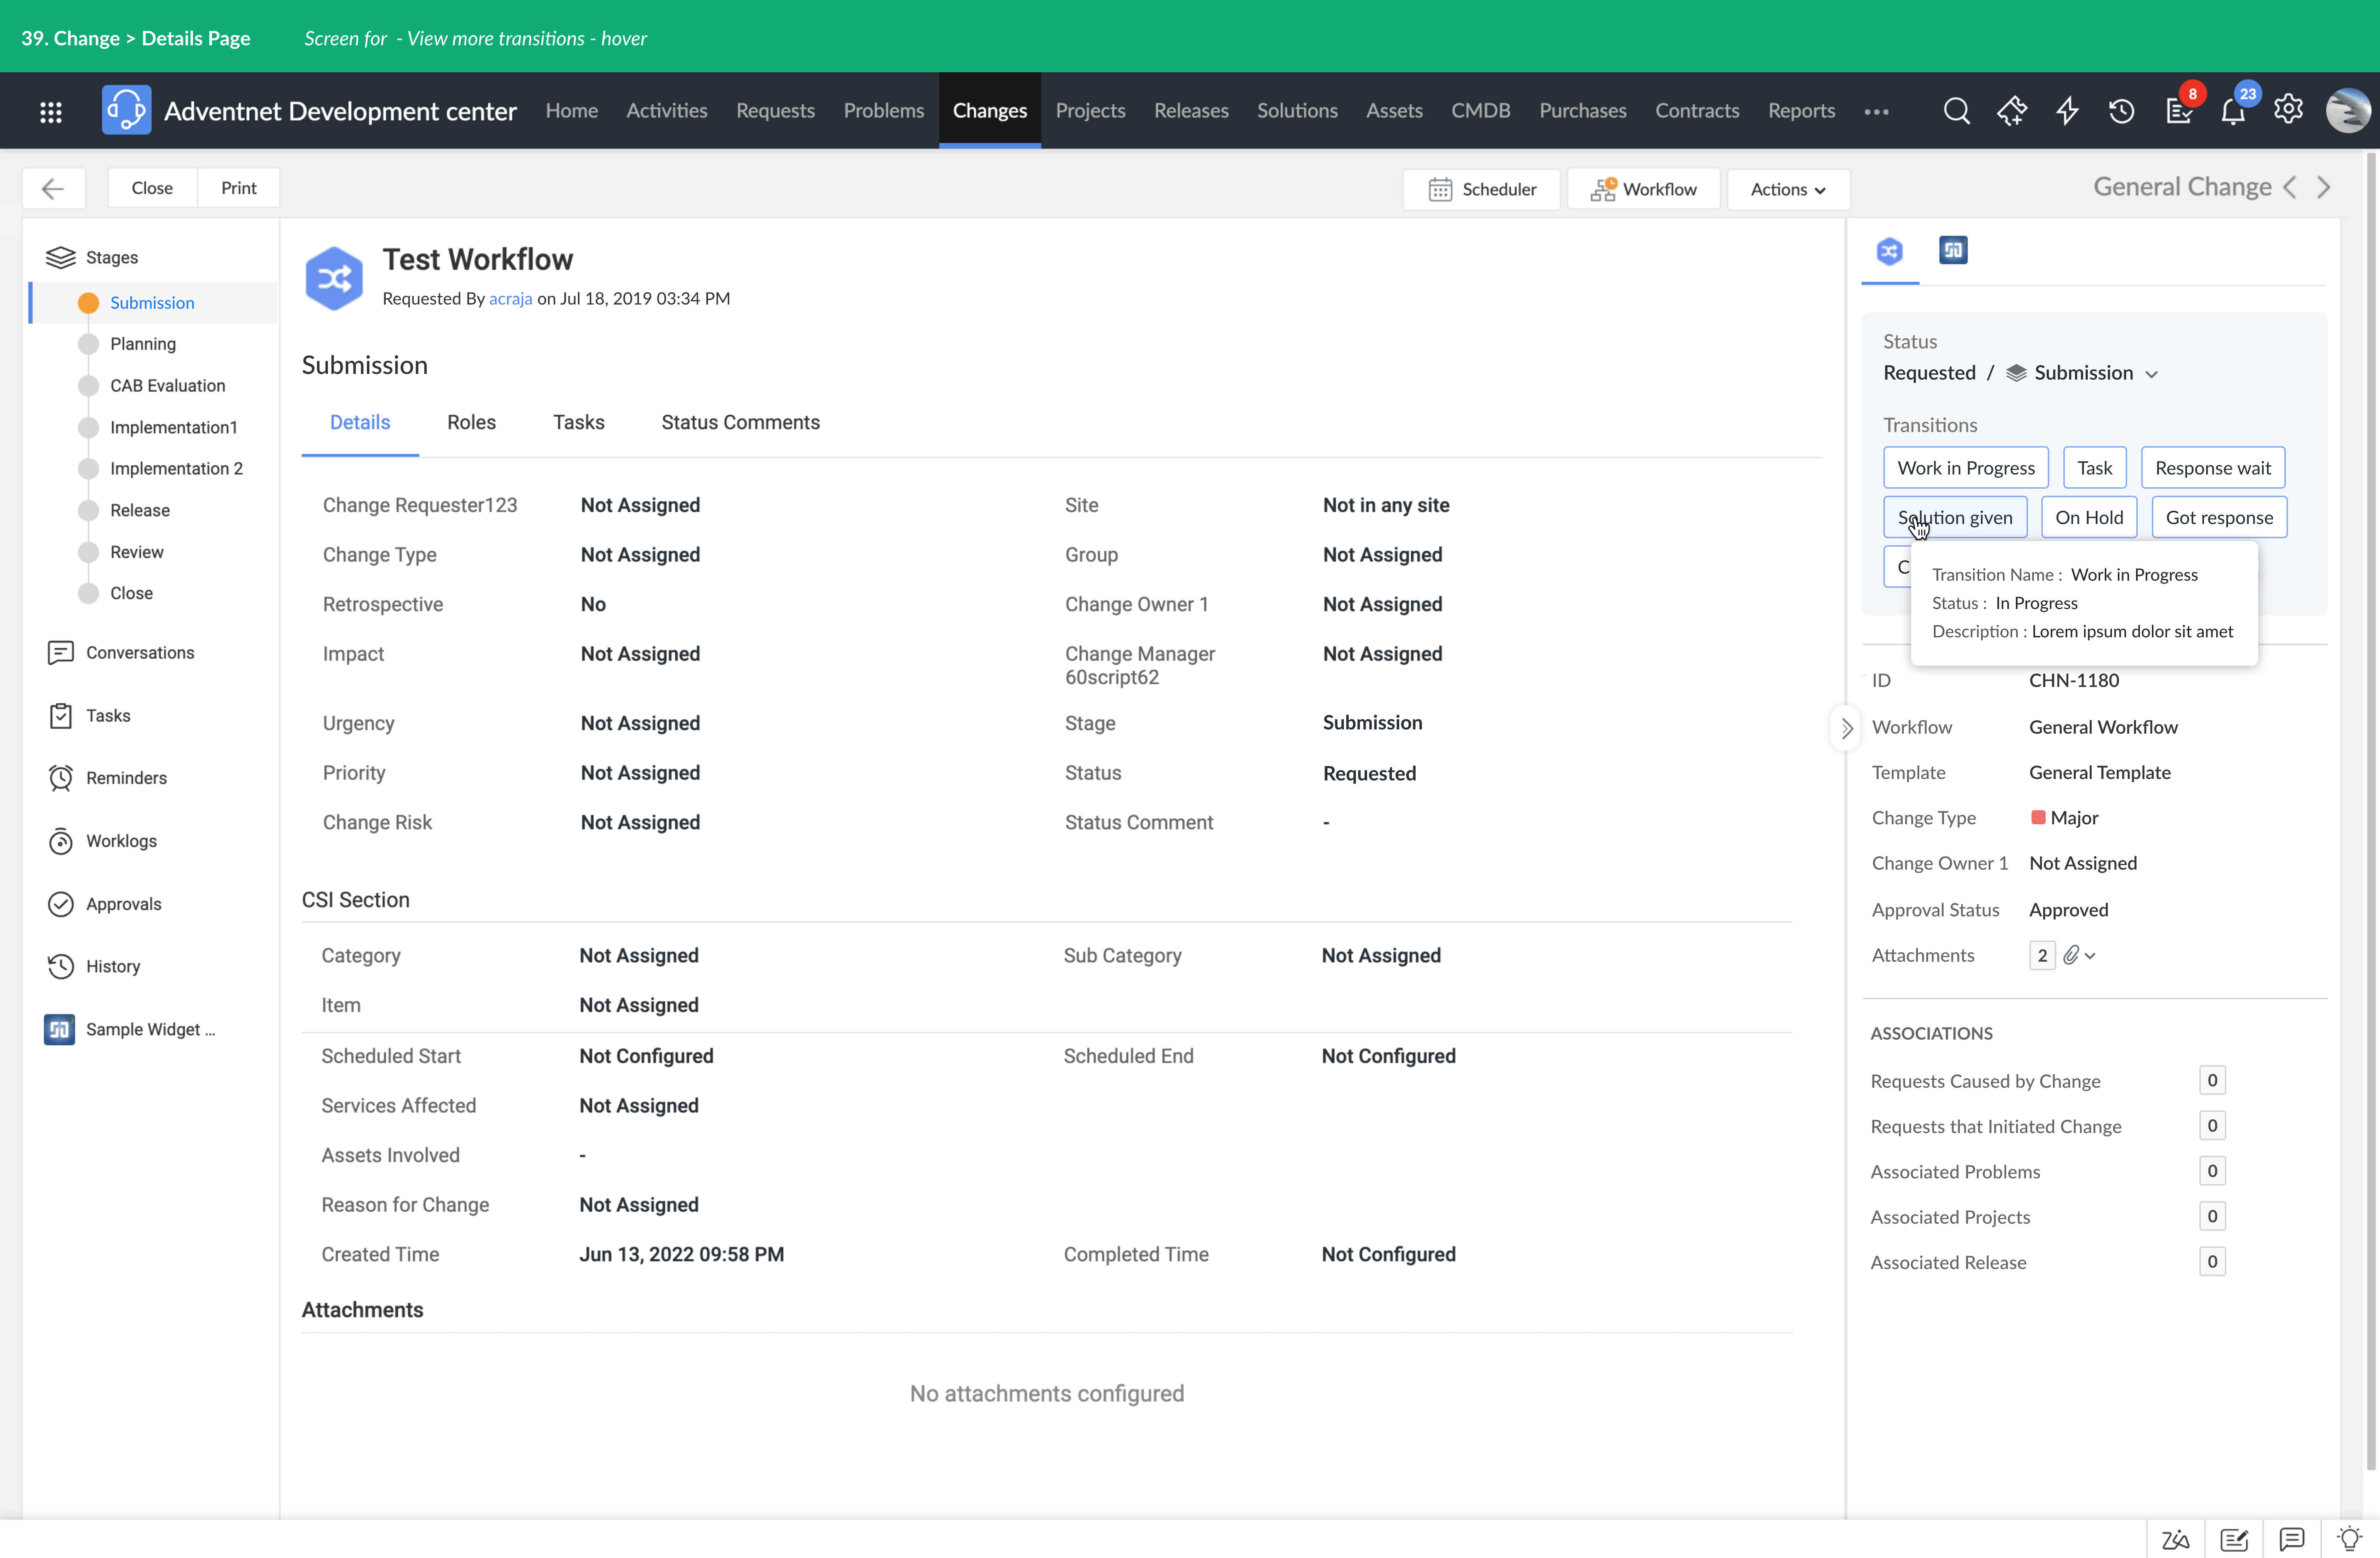
Task: Click the Got response transition
Action: pyautogui.click(x=2219, y=518)
